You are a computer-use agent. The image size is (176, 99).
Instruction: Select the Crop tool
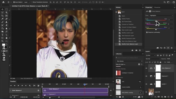point(2,16)
